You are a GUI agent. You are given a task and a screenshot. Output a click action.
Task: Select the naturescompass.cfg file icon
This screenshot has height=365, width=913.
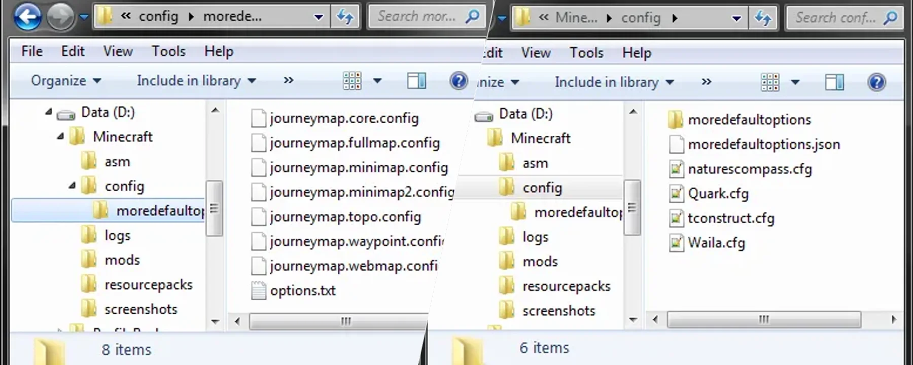(676, 169)
